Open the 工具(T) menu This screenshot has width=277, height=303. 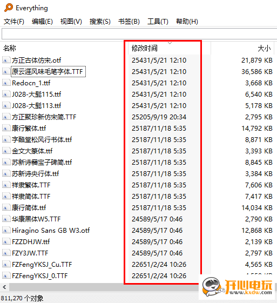tap(158, 21)
